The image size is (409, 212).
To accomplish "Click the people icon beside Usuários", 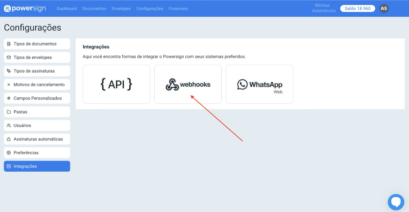I will 9,125.
